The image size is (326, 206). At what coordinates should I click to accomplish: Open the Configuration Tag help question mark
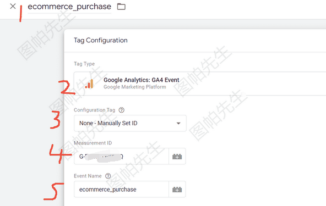click(121, 110)
